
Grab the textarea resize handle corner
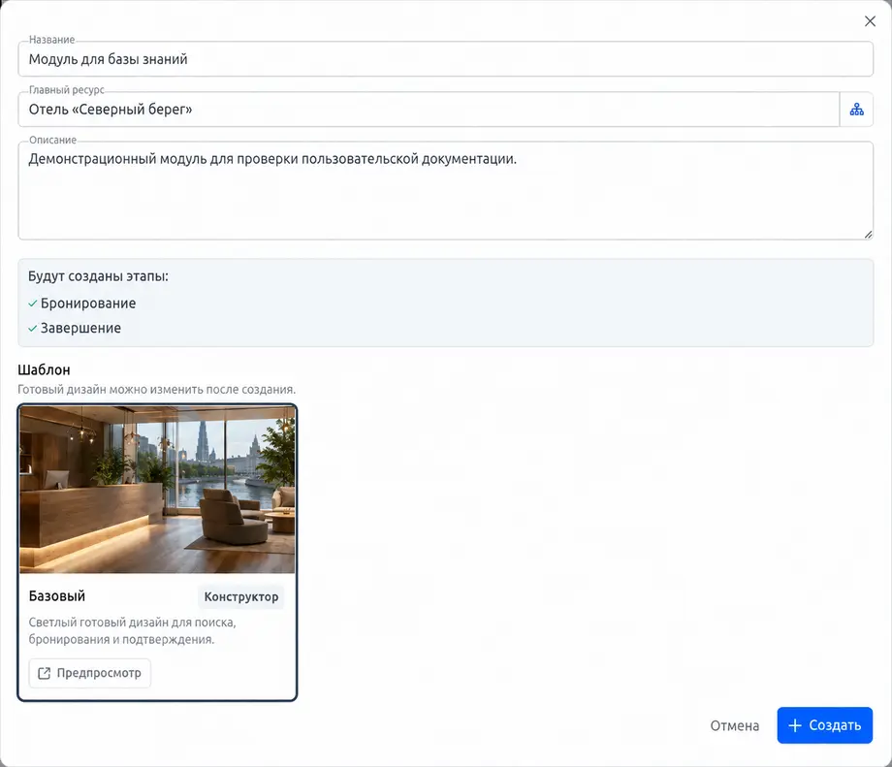click(868, 235)
